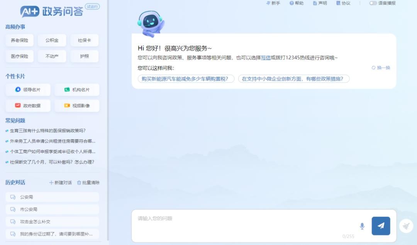Open the 机构名片 card
The height and width of the screenshot is (245, 417).
(77, 90)
